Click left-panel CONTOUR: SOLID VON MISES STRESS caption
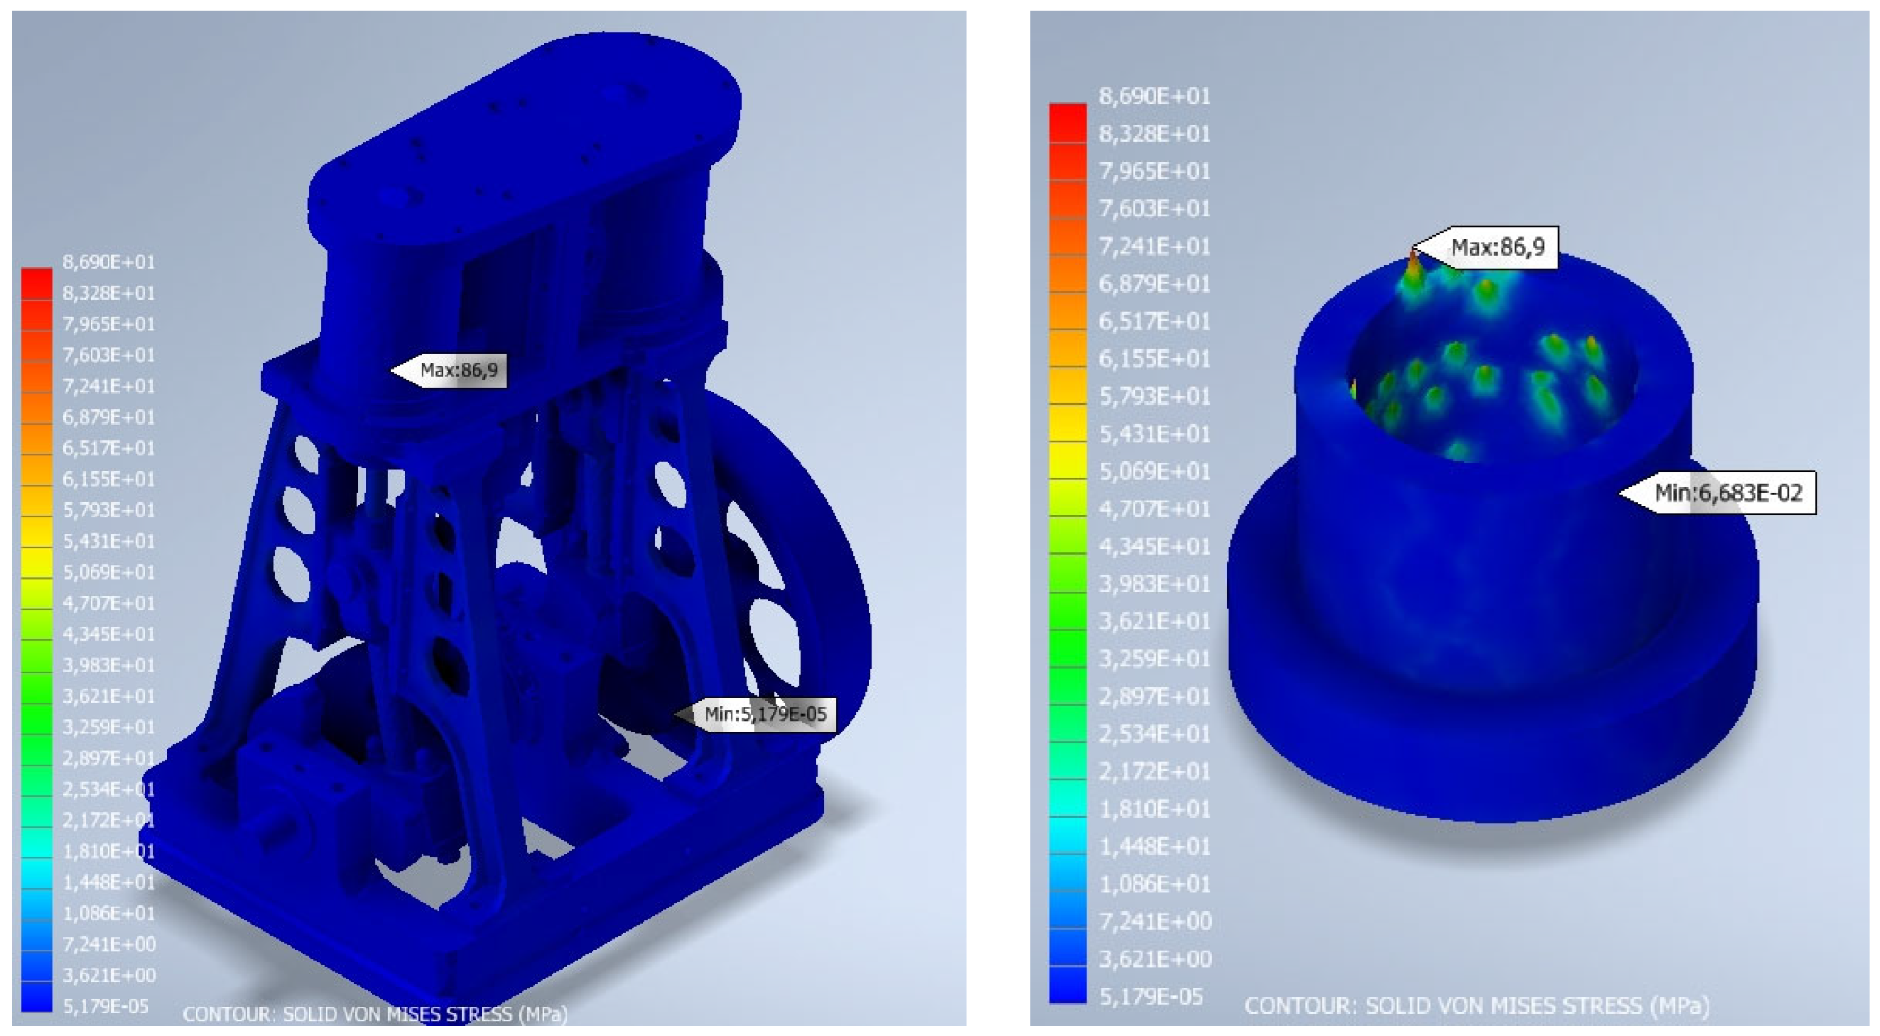 point(375,1014)
